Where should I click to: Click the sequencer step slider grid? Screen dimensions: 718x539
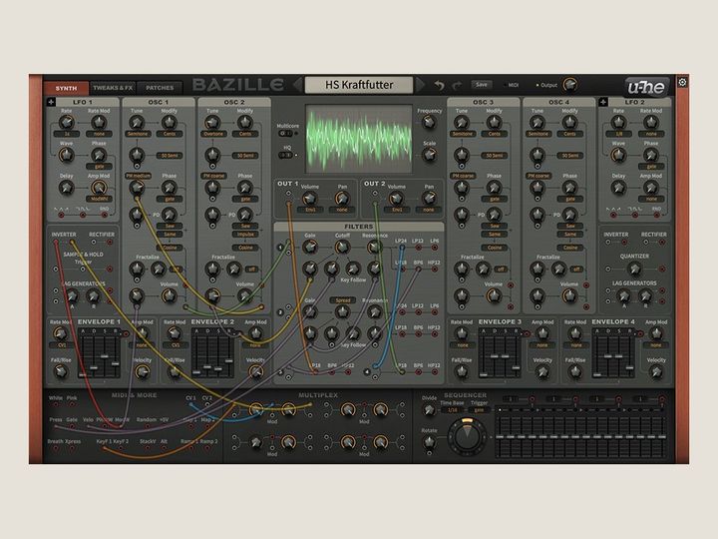coord(580,437)
